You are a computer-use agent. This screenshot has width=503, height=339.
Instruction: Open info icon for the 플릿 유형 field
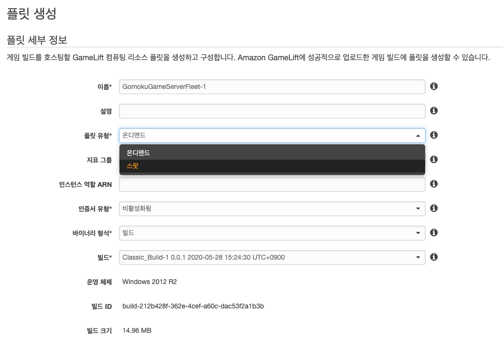434,135
